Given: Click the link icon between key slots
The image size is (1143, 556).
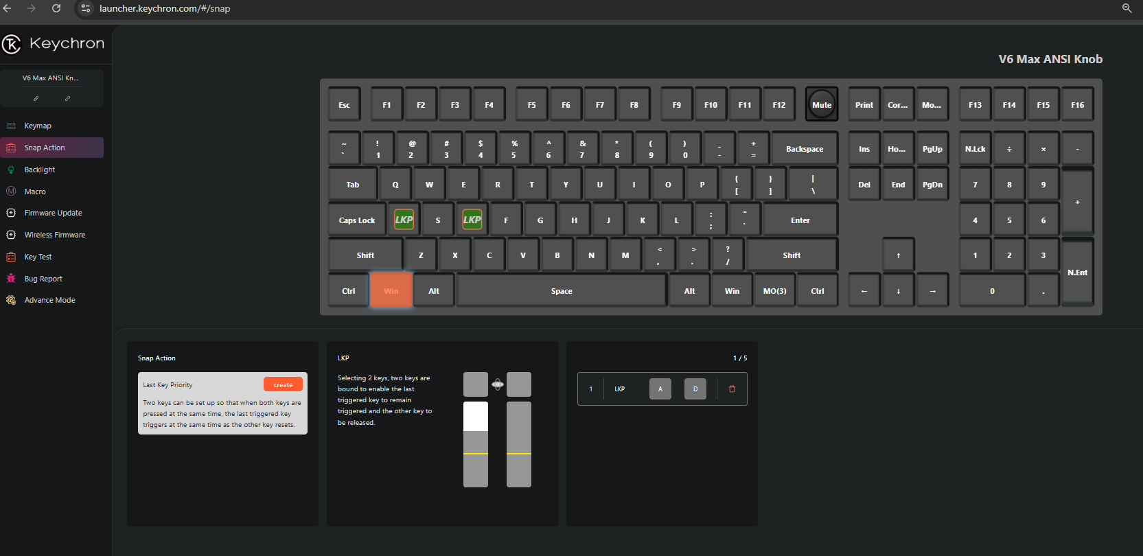Looking at the screenshot, I should coord(498,384).
